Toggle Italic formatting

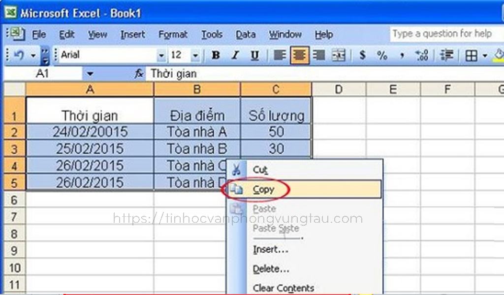point(235,55)
